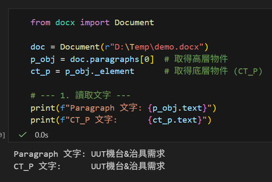This screenshot has height=182, width=272.
Task: Click the output line starting with "Paragraph 文字"
Action: coord(89,154)
